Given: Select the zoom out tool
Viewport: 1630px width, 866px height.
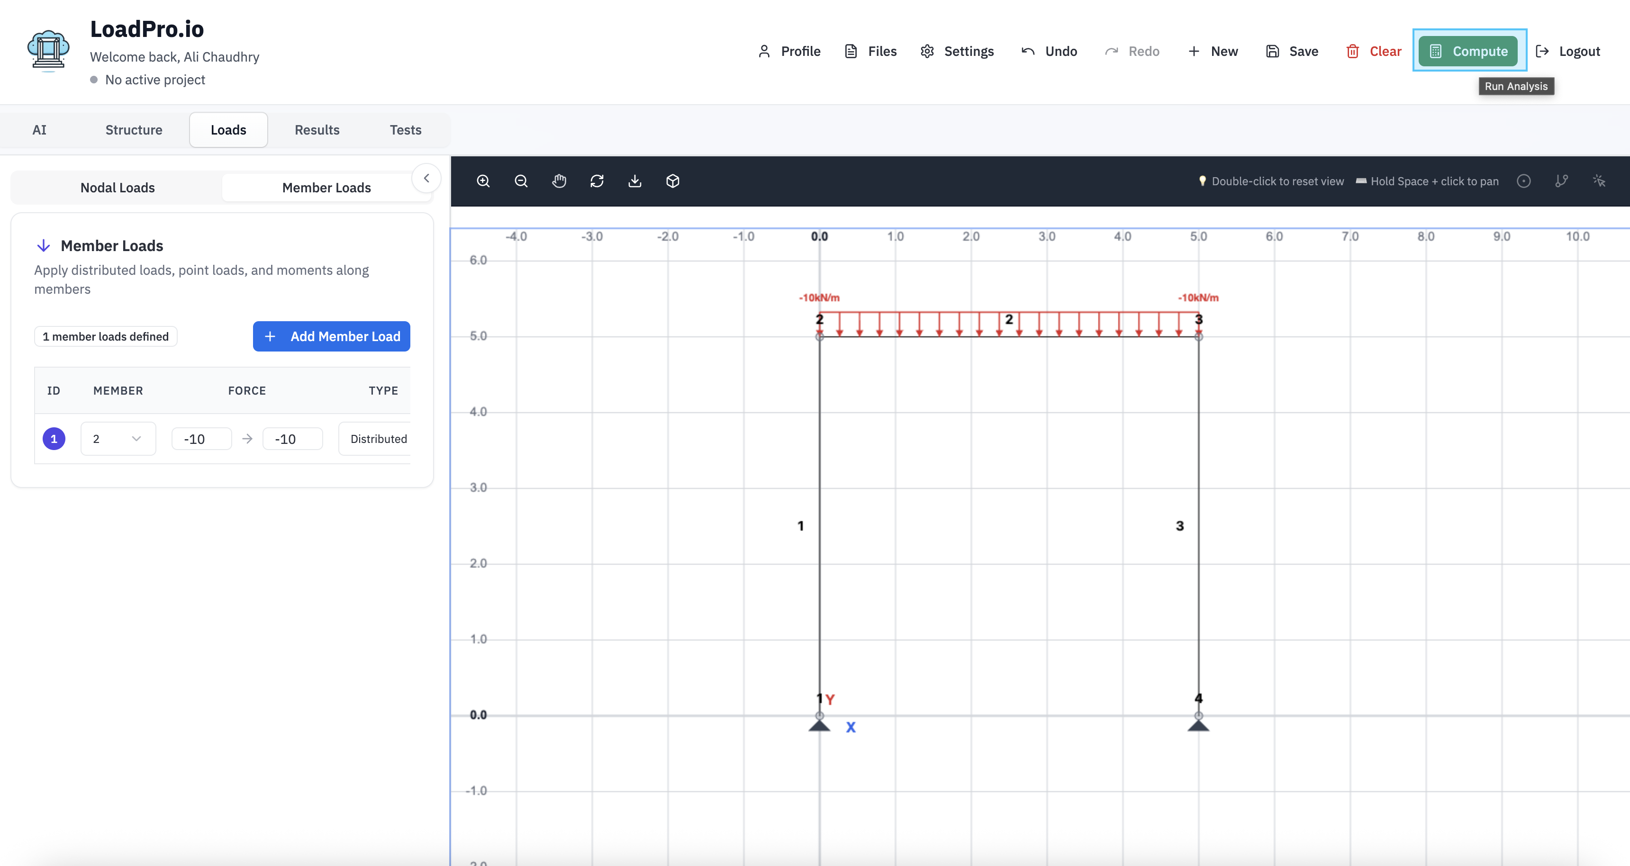Looking at the screenshot, I should (521, 181).
